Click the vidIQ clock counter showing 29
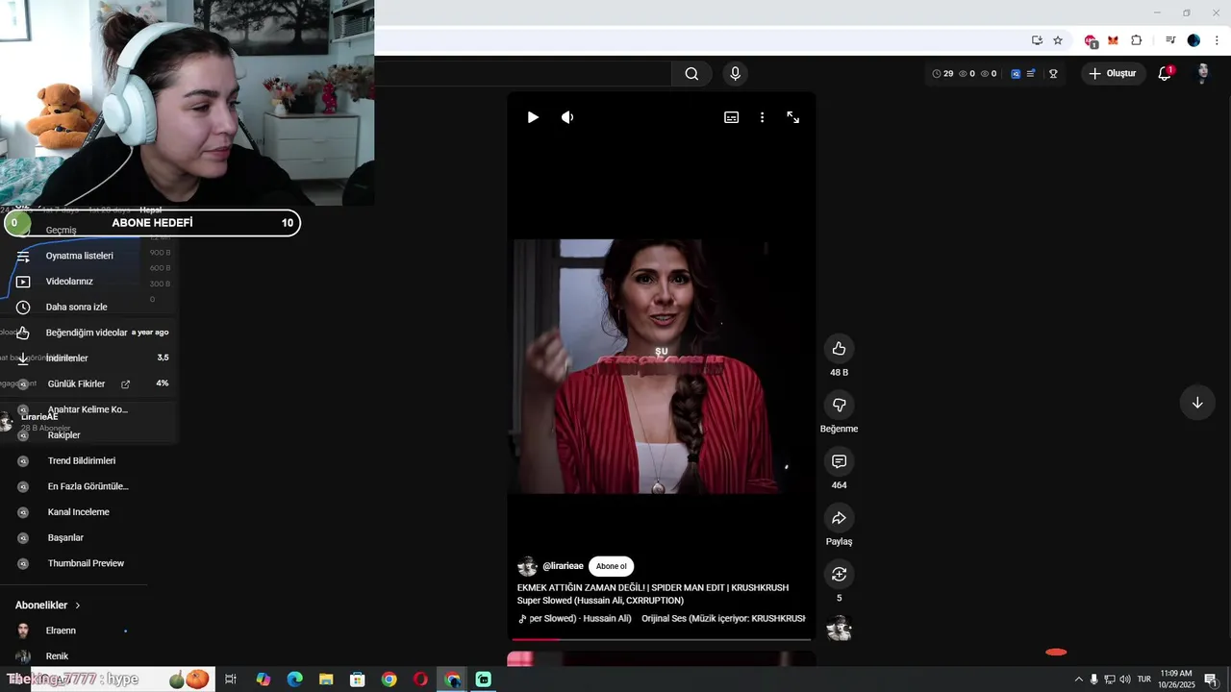Viewport: 1231px width, 692px height. tap(942, 74)
